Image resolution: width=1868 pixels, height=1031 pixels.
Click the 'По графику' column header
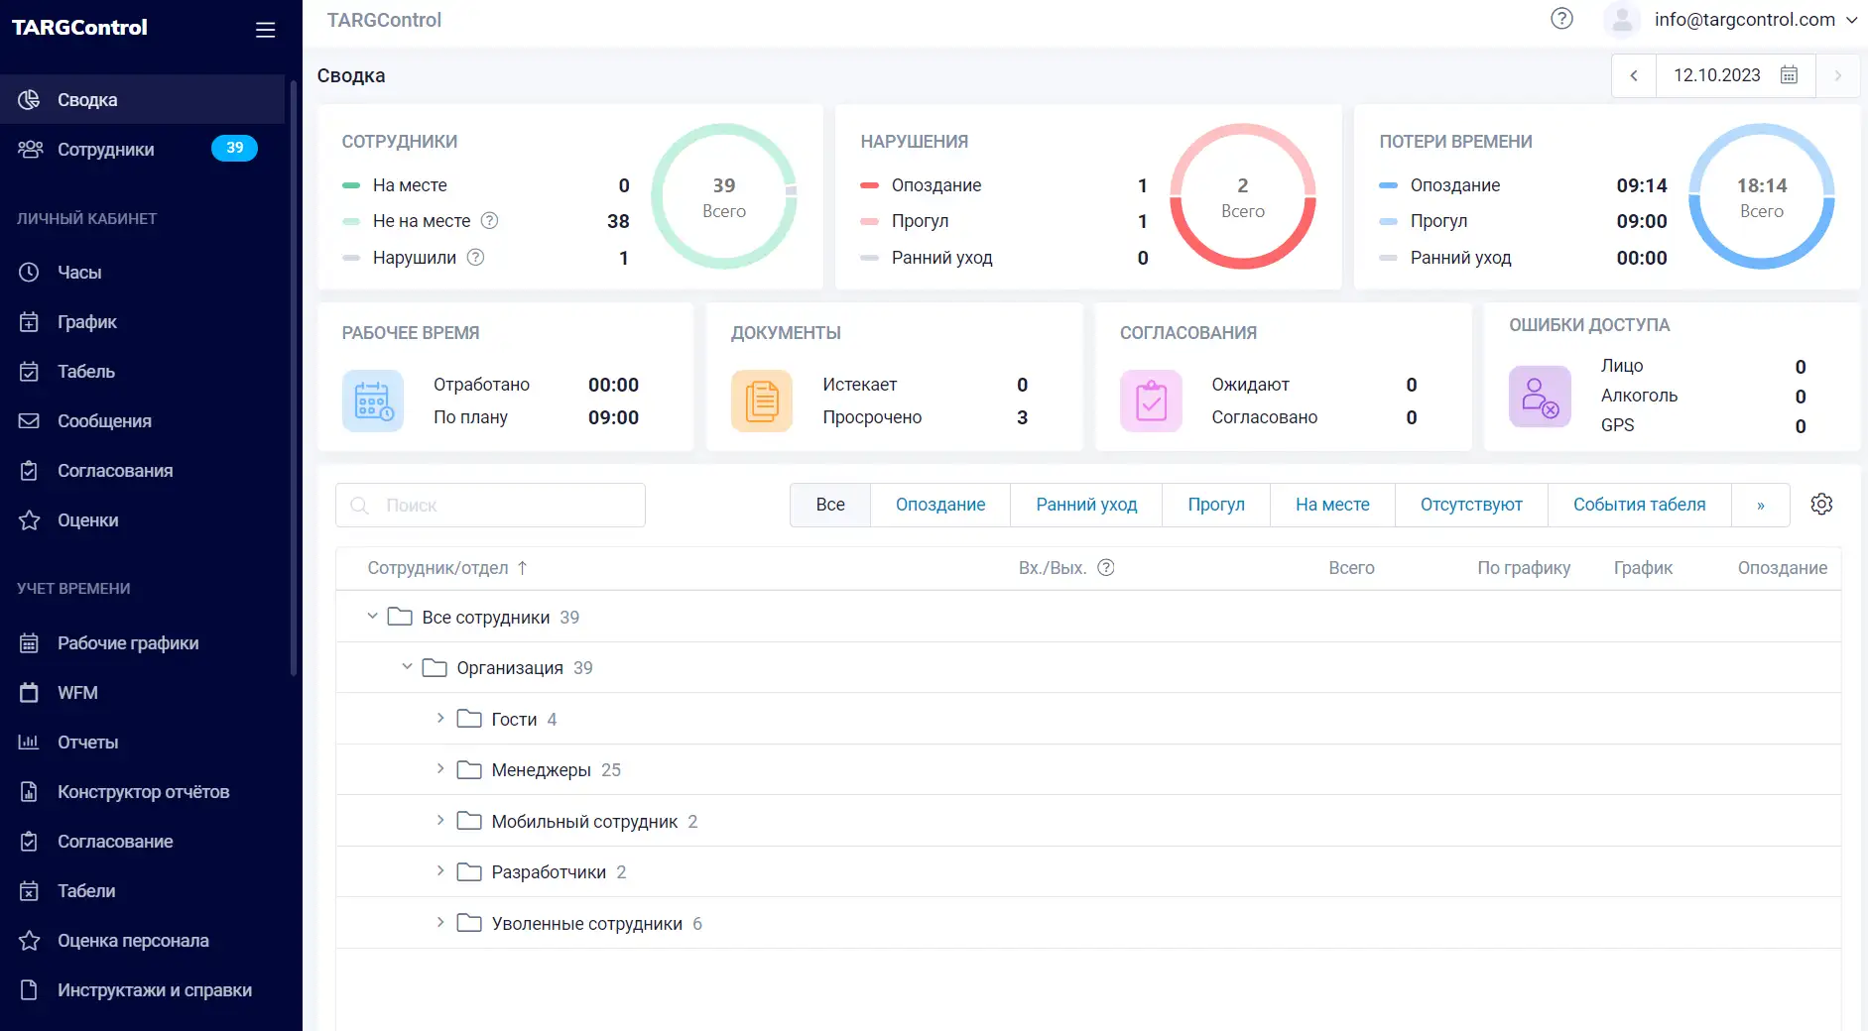[x=1524, y=568]
